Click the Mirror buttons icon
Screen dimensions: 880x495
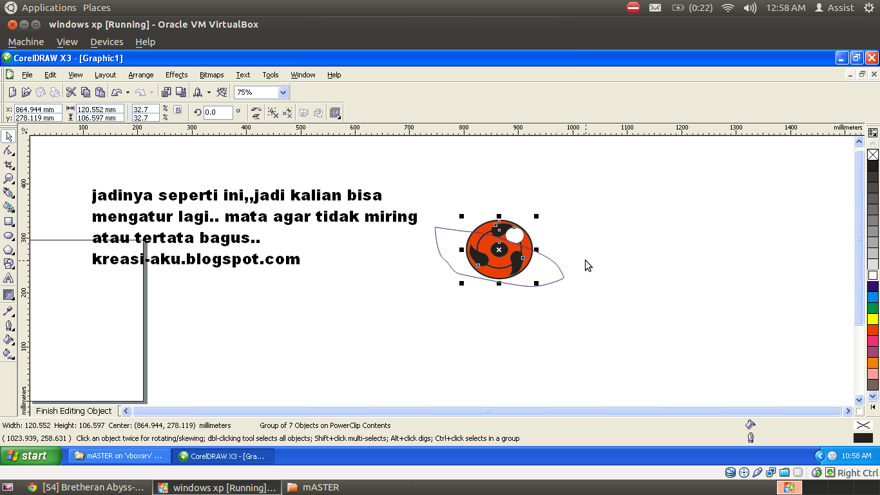[x=256, y=113]
